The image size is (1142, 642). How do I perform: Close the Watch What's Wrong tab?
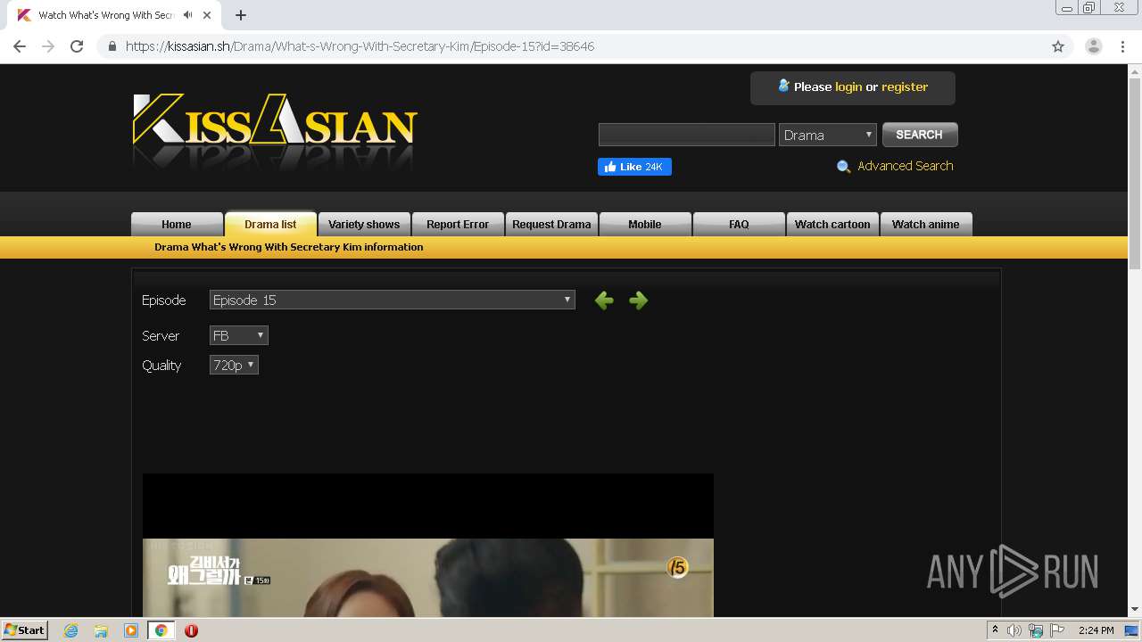(208, 15)
